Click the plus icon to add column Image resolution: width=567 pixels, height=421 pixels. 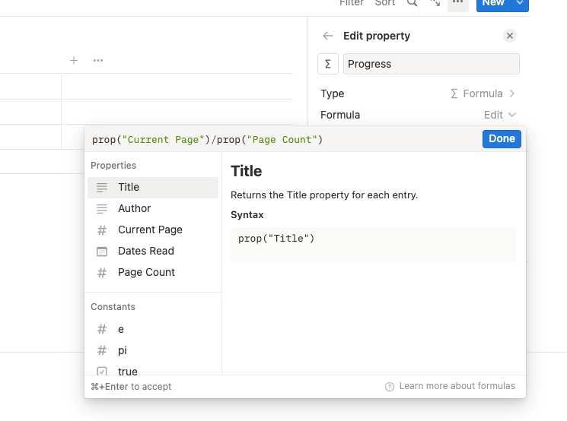coord(74,61)
